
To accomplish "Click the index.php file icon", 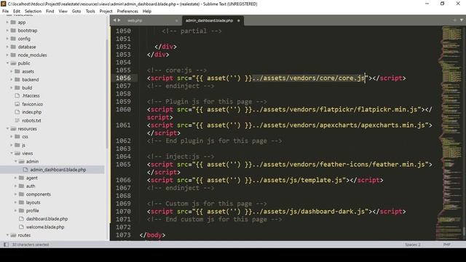I will click(x=17, y=112).
